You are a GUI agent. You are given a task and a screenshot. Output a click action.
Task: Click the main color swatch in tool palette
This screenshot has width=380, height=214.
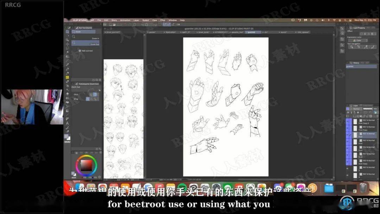coord(66,136)
